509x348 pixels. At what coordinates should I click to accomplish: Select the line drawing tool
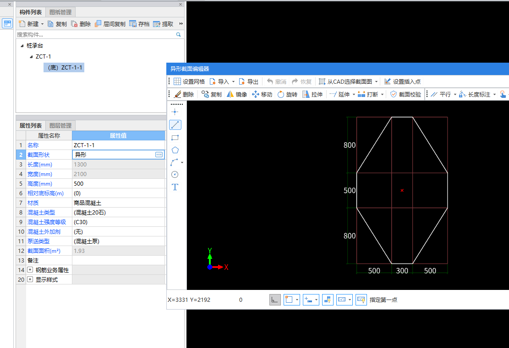(x=175, y=125)
